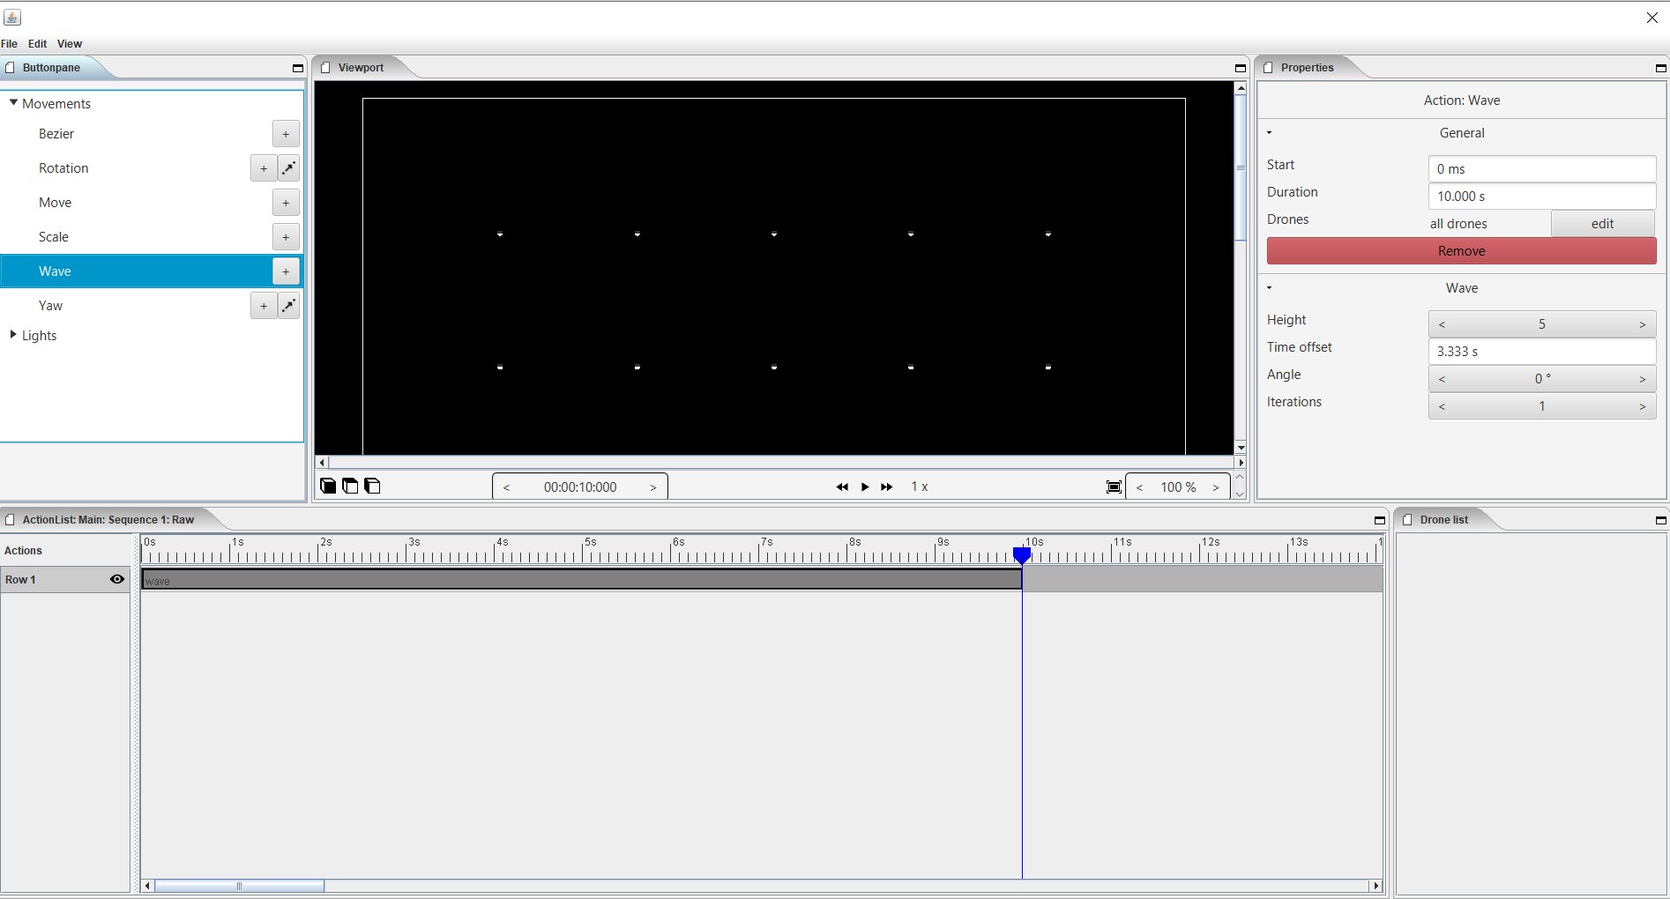Toggle Row 1 visibility eye icon
The height and width of the screenshot is (899, 1670).
click(116, 579)
